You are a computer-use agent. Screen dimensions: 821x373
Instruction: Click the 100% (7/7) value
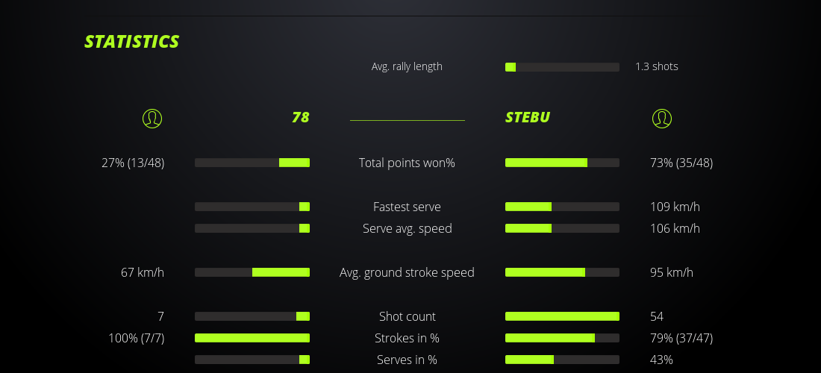point(136,338)
